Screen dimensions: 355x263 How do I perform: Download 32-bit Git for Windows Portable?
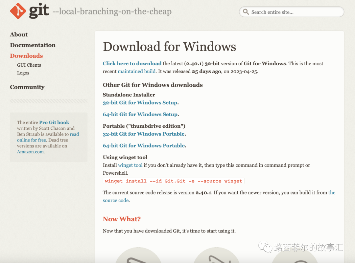[144, 134]
